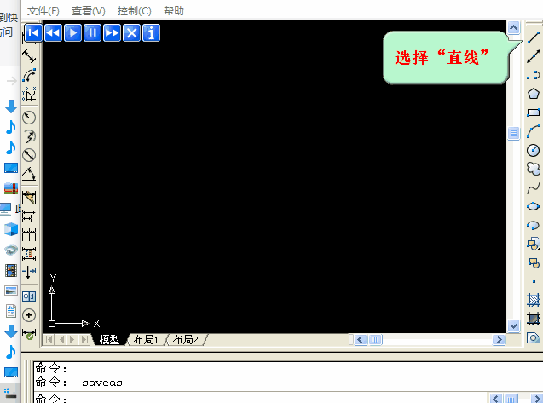The height and width of the screenshot is (403, 543).
Task: Click the drawing area horizontal scroll right arrow
Action: pyautogui.click(x=499, y=340)
